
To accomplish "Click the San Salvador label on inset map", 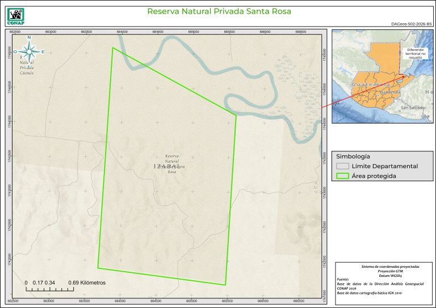I will [413, 108].
